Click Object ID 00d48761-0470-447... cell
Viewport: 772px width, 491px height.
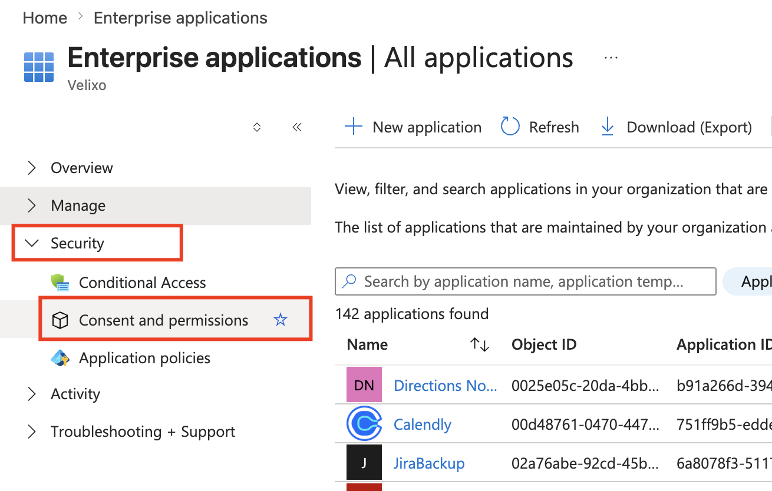point(586,424)
